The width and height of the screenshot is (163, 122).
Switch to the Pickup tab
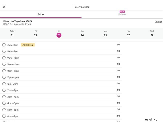coord(41,14)
